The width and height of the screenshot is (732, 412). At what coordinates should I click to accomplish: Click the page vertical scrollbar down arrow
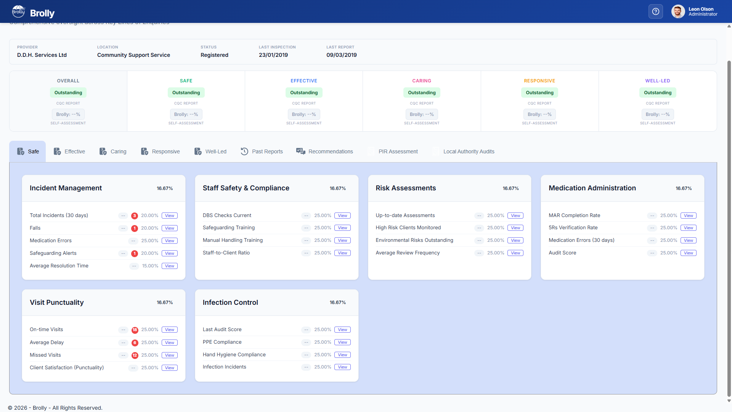pos(729,401)
